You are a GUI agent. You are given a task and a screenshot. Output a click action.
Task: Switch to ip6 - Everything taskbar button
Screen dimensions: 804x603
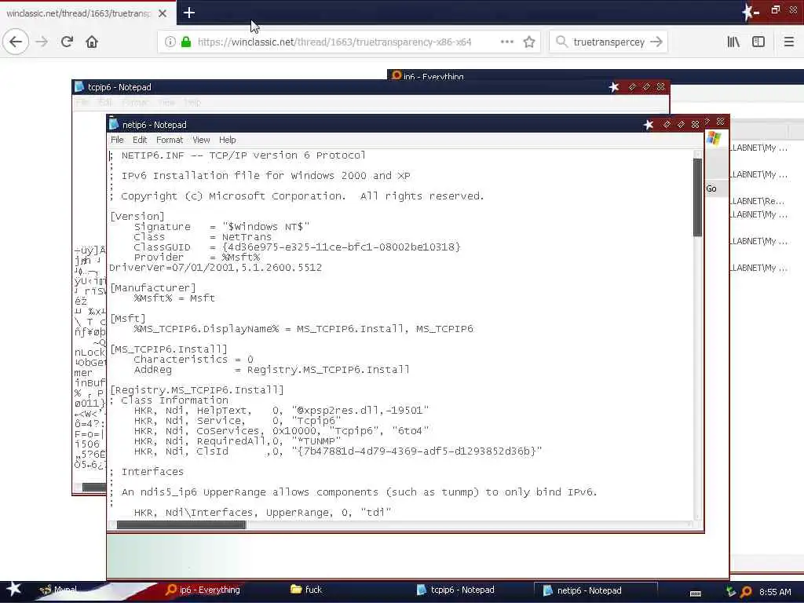click(x=203, y=590)
